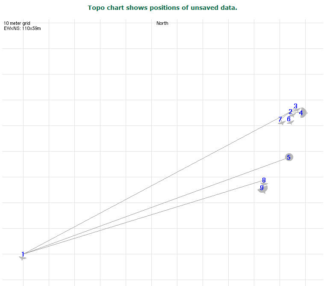This screenshot has width=324, height=286.
Task: Pick position marker number 4
Action: [x=301, y=113]
